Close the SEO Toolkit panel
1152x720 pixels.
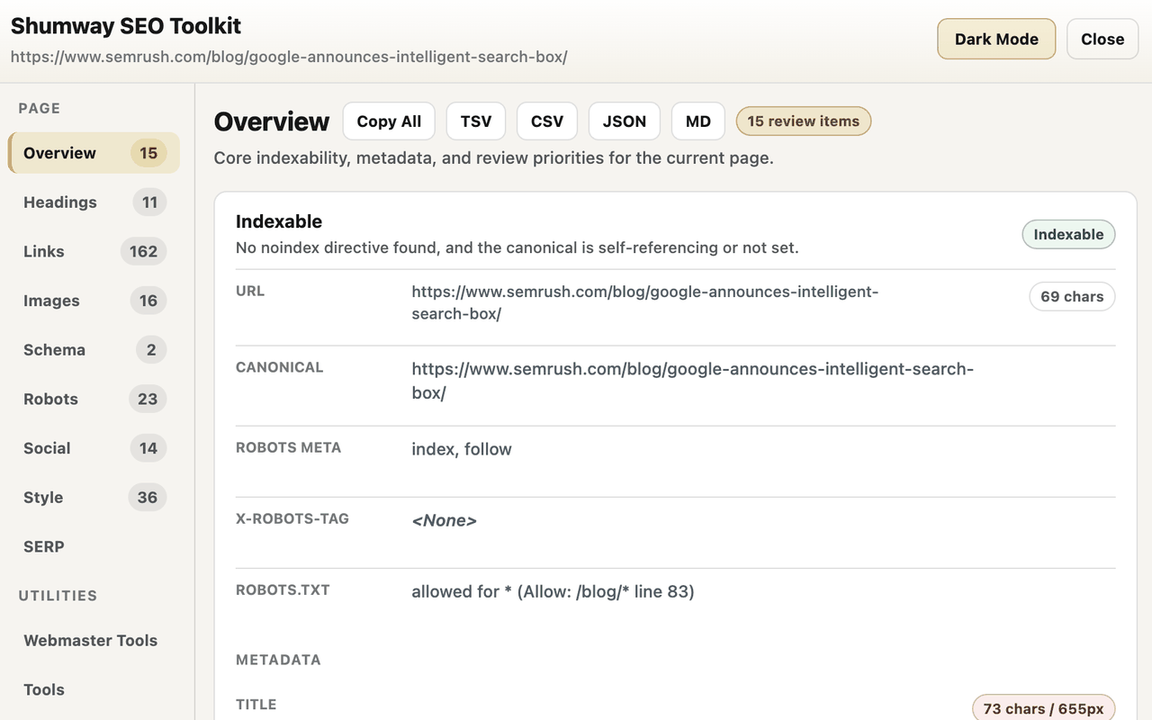[x=1102, y=40]
